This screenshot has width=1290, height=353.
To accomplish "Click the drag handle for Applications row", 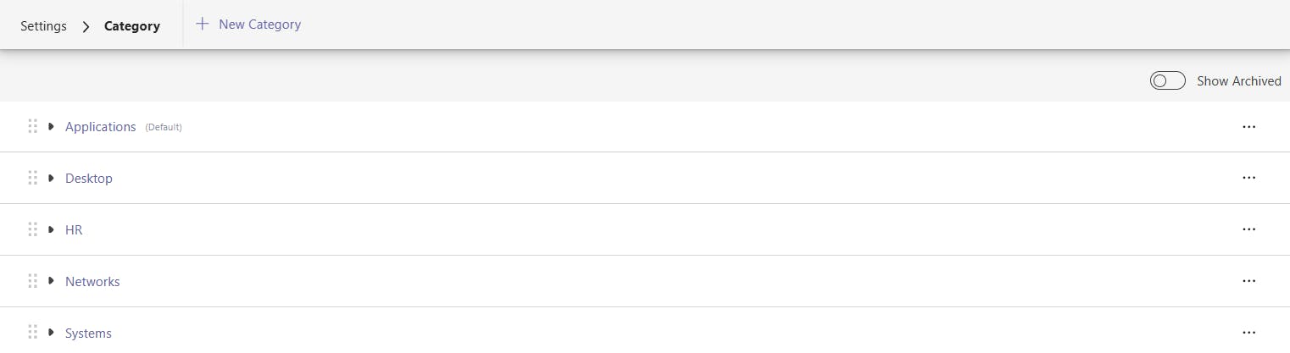I will coord(33,127).
